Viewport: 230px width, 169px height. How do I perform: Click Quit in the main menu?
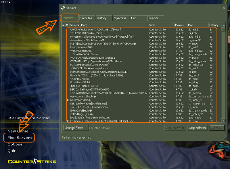point(11,151)
